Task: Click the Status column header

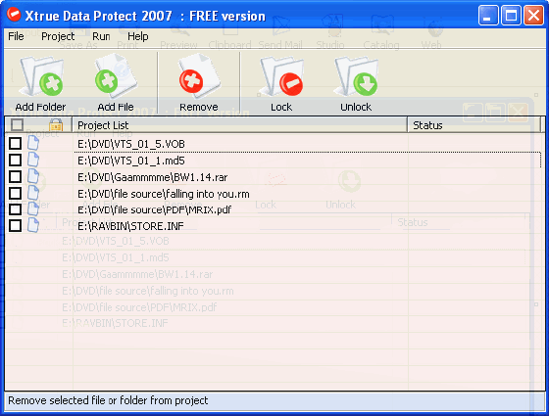Action: coord(474,125)
